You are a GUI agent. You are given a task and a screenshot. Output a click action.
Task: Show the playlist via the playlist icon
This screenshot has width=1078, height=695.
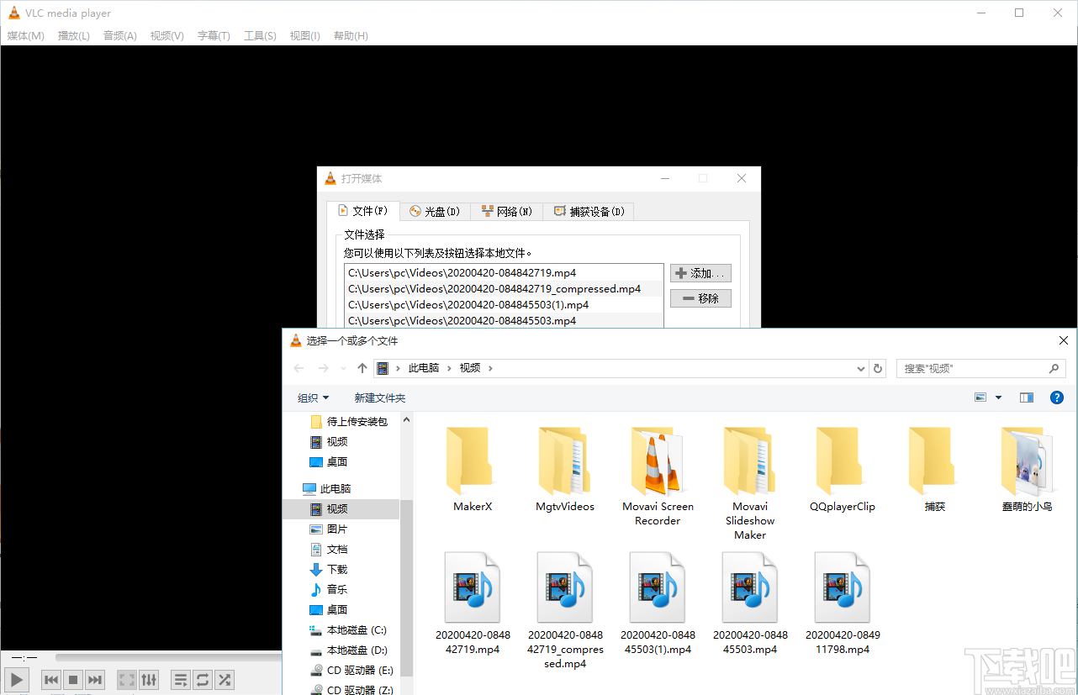point(180,679)
